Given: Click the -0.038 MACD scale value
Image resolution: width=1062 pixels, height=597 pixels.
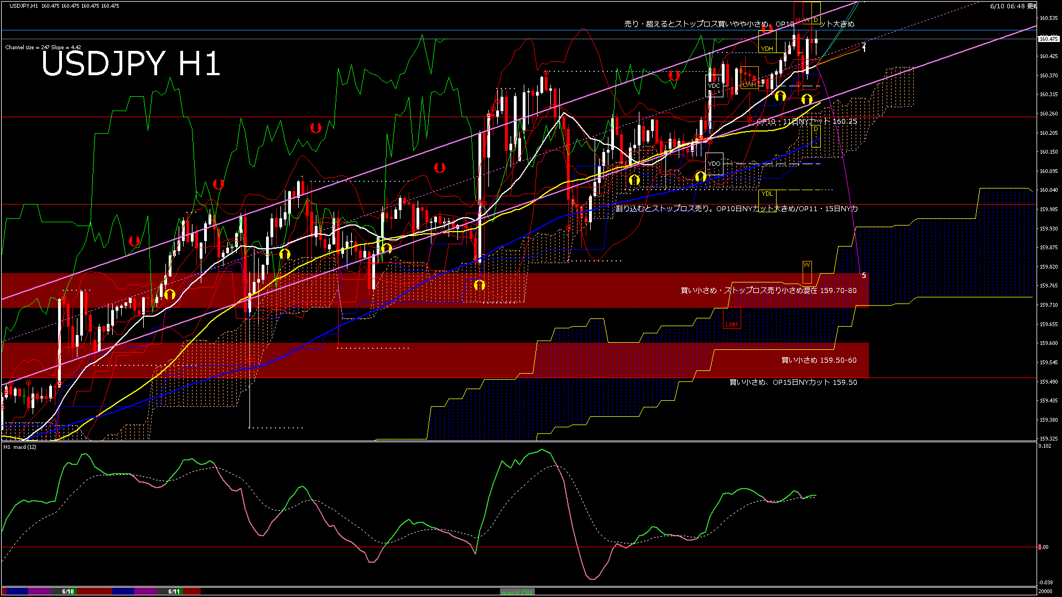Looking at the screenshot, I should 1045,583.
